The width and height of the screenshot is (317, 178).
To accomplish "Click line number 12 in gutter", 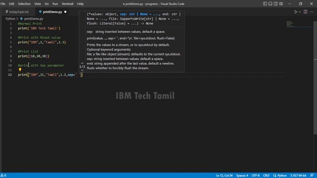I will click(x=10, y=75).
